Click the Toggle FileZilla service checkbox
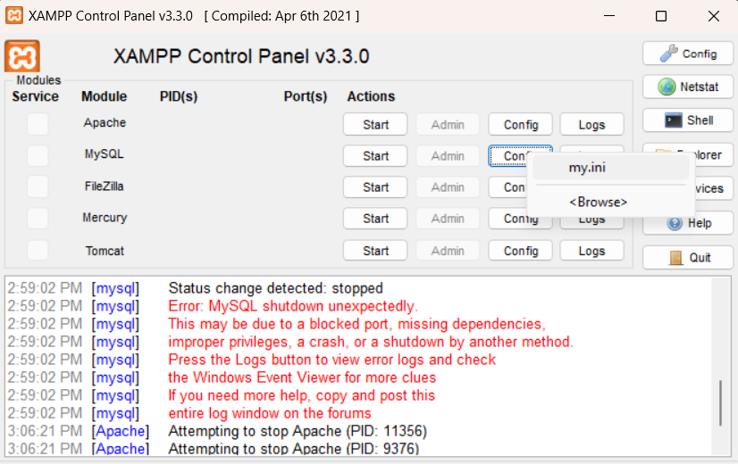Screen dimensions: 738x464 [x=38, y=186]
